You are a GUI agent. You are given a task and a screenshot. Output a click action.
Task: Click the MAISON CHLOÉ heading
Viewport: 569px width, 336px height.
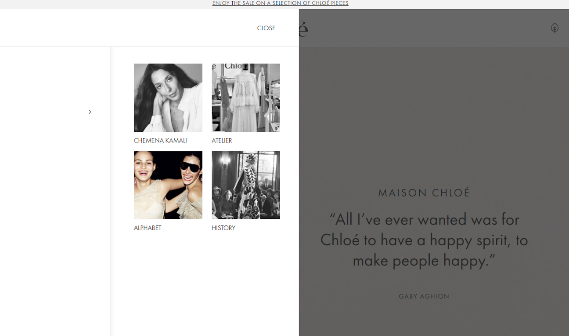click(x=424, y=193)
